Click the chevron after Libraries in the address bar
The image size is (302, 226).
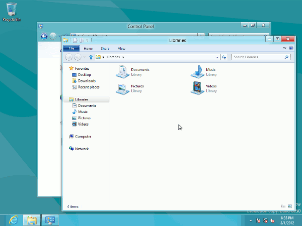click(x=123, y=57)
